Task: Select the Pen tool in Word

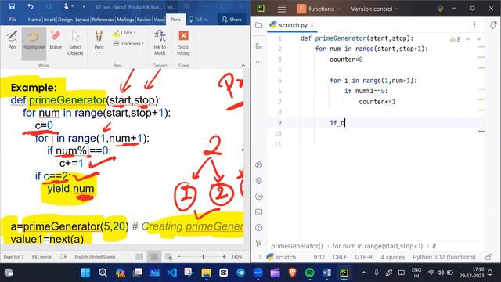Action: pos(12,40)
